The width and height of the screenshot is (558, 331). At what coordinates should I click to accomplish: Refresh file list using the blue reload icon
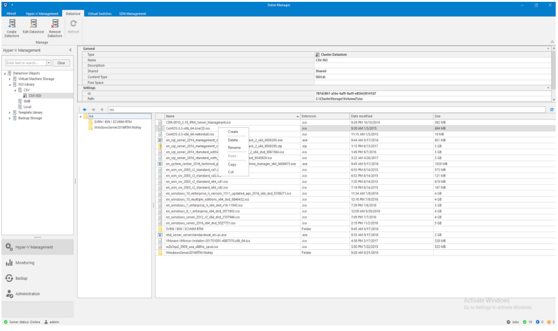(552, 109)
